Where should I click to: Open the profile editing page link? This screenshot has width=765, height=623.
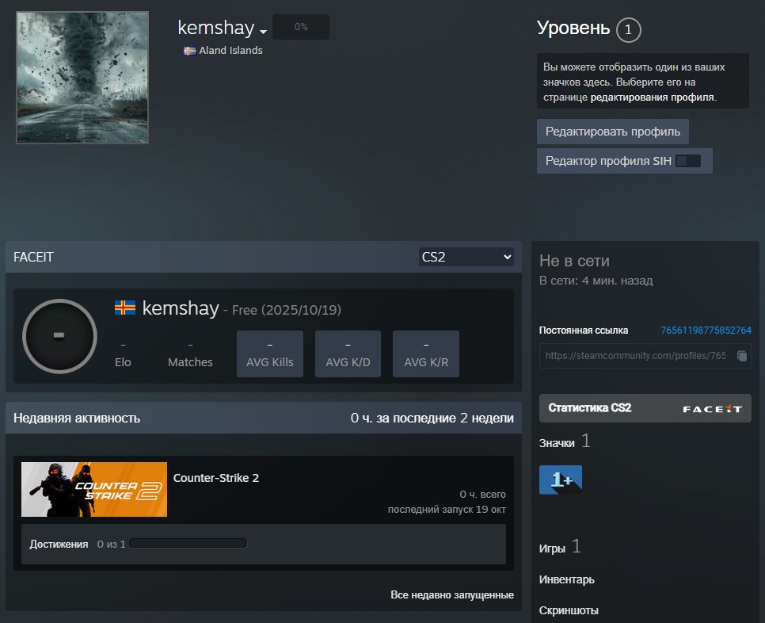click(652, 97)
